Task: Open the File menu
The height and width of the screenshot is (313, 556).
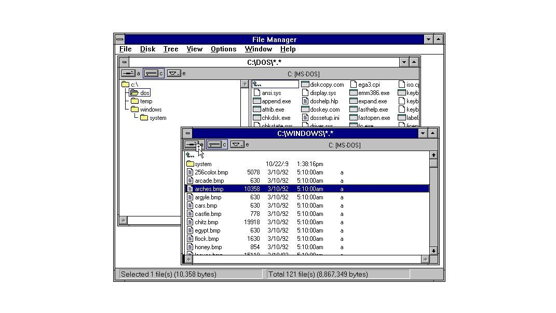Action: pos(125,49)
